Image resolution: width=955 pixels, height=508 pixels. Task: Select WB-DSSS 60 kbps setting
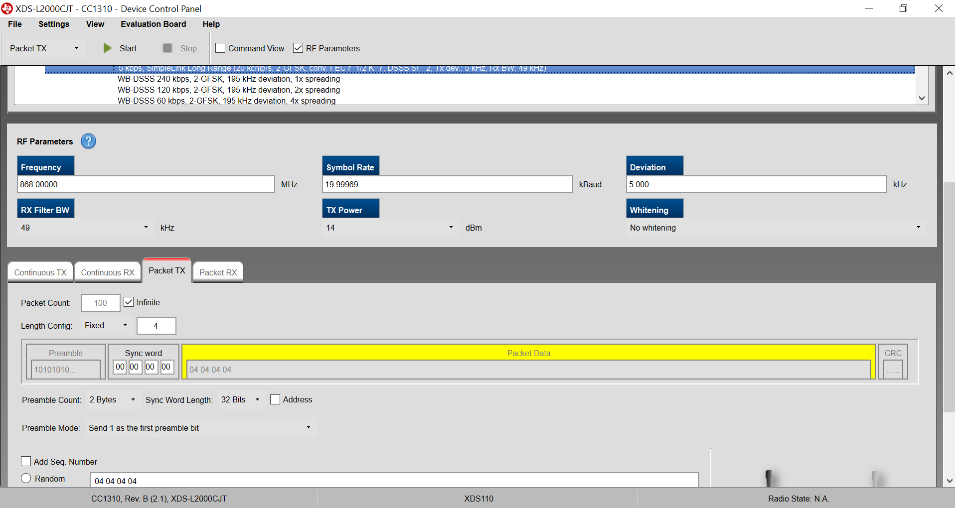tap(227, 101)
